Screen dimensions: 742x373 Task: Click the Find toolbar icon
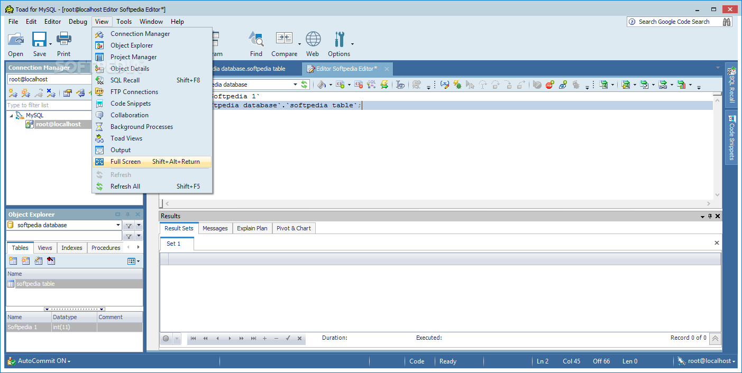point(257,40)
